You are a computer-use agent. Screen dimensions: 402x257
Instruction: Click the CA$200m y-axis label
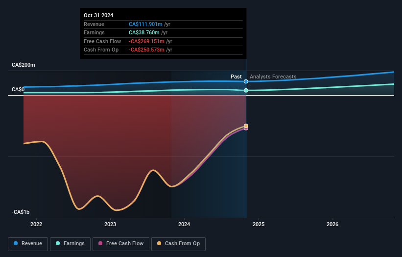(x=24, y=65)
